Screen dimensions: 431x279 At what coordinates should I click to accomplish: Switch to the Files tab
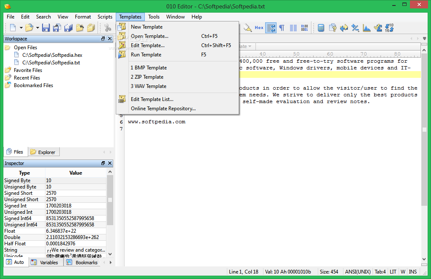pyautogui.click(x=16, y=152)
